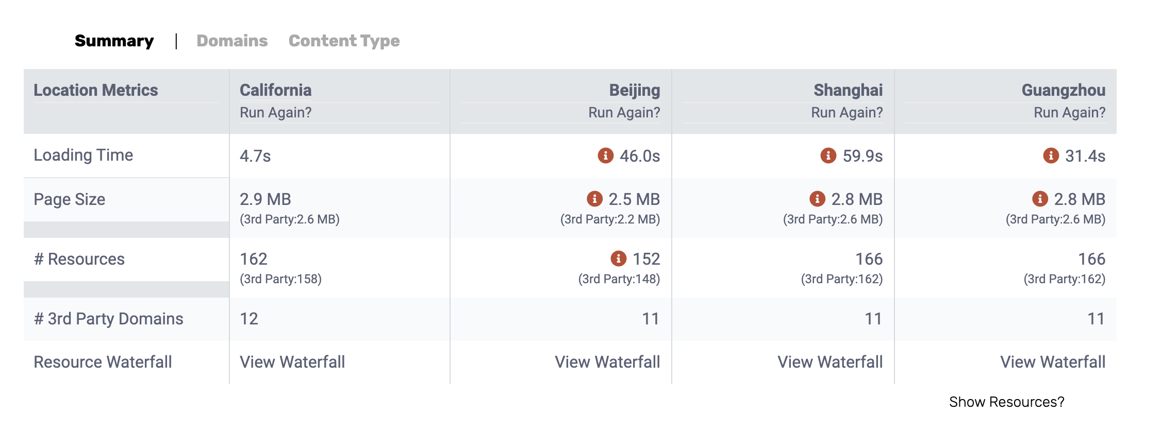Click the info icon beside Beijing 2.5 MB page size

pyautogui.click(x=594, y=198)
